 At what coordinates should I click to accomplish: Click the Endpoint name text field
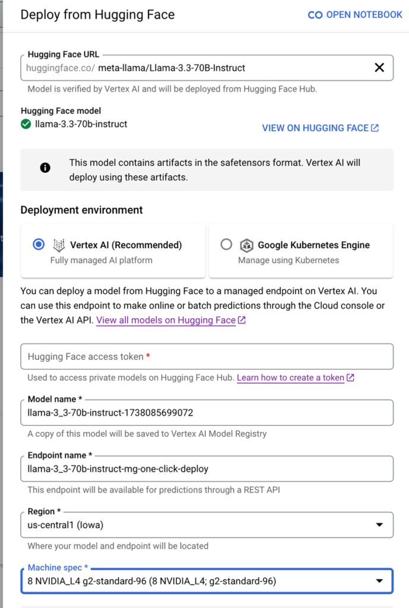[x=207, y=468]
